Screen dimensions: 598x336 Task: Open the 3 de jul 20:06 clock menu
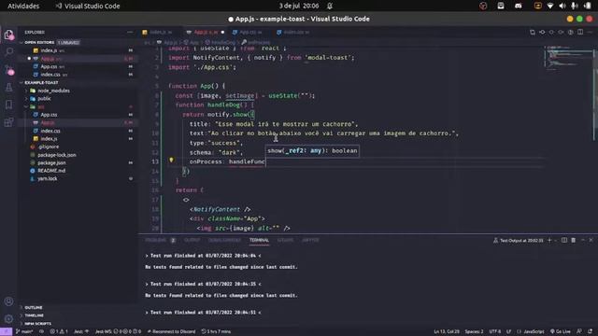pos(299,6)
